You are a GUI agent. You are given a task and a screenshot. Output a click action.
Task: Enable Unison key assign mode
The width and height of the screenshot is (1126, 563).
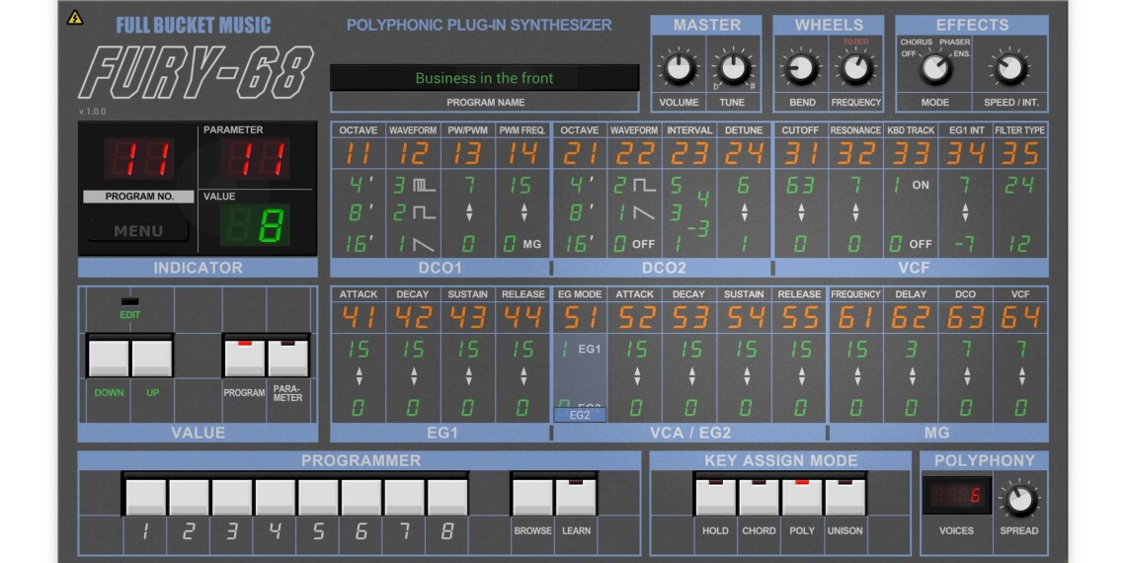pyautogui.click(x=844, y=497)
